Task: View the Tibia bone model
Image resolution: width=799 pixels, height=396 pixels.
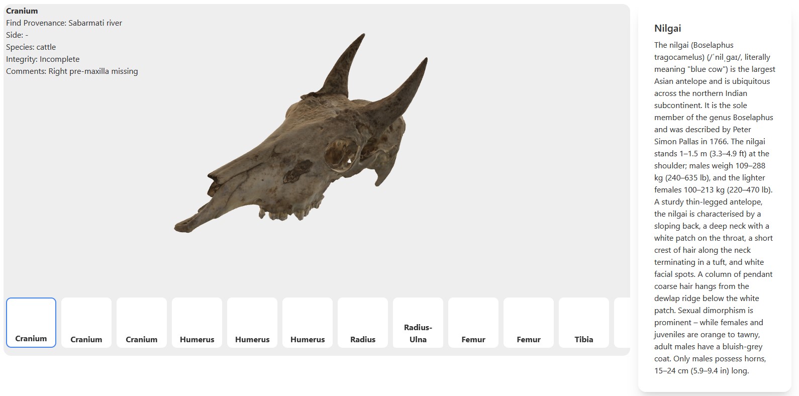Action: [584, 323]
